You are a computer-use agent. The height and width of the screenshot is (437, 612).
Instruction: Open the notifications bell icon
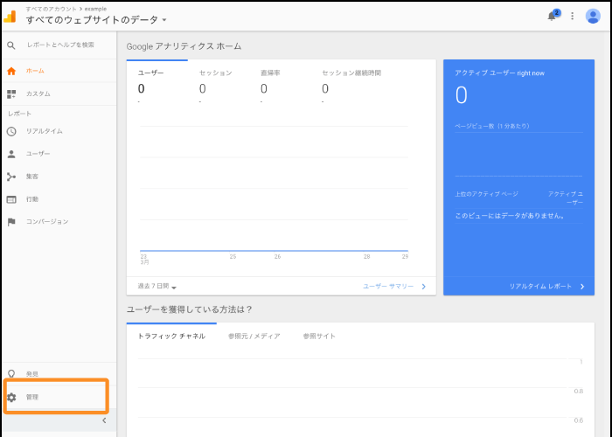tap(552, 16)
